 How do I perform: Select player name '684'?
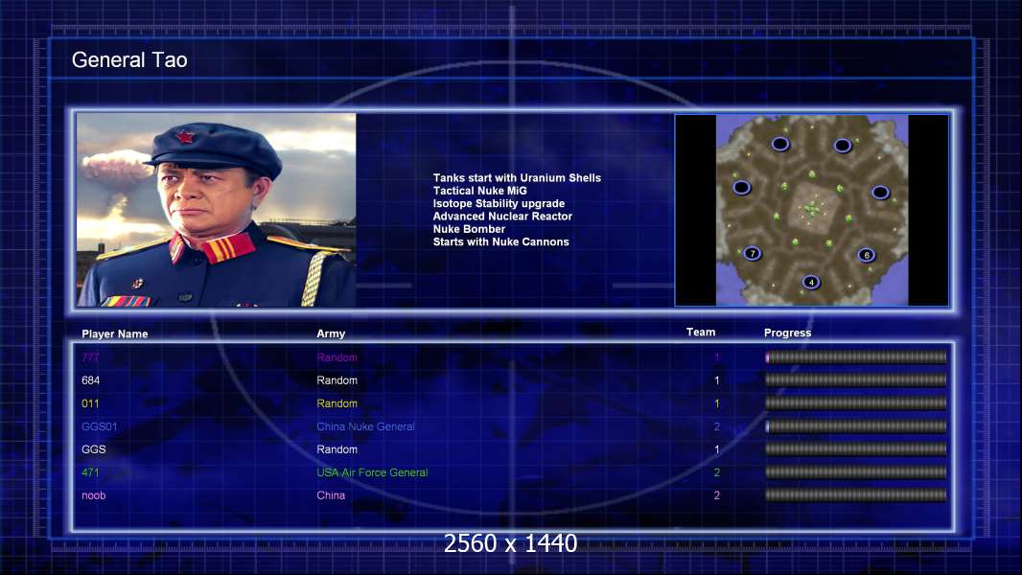(90, 380)
